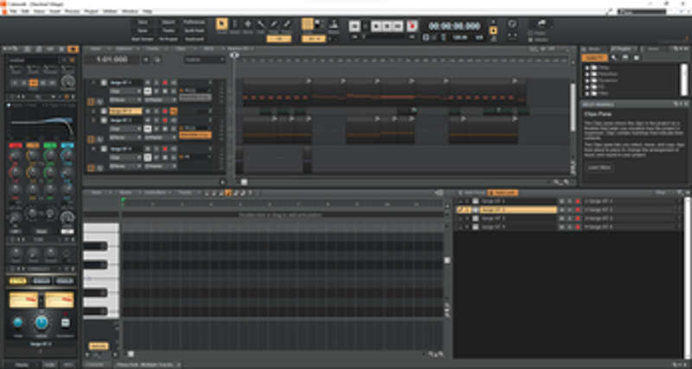
Task: Click the orange ring EQ frequency knob
Action: tap(33, 156)
